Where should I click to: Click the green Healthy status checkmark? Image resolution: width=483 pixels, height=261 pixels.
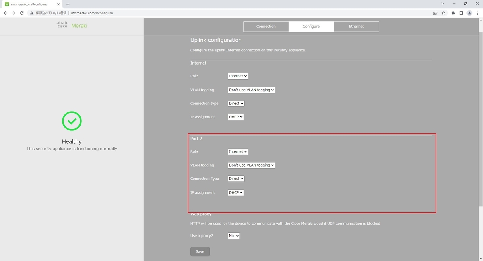[x=71, y=120]
